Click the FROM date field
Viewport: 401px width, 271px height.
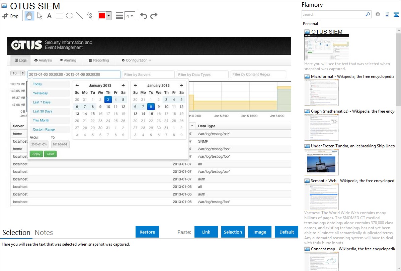tap(39, 144)
